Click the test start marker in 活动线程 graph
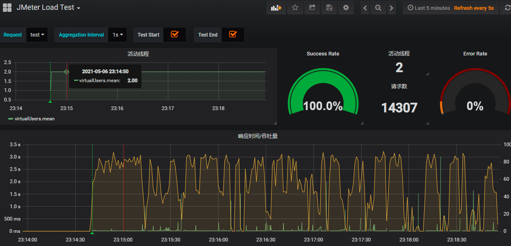 point(50,101)
